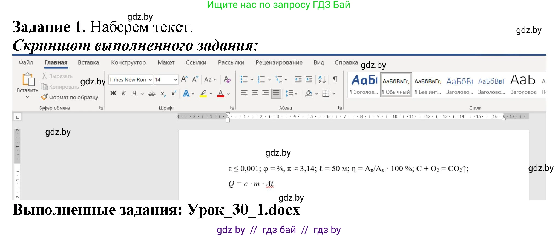
Task: Switch to the Вставка tab
Action: point(88,62)
